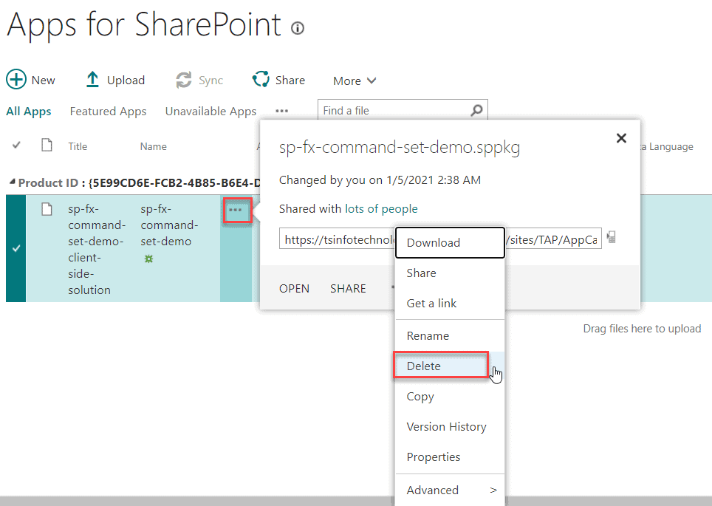This screenshot has height=506, width=712.
Task: Choose Get a link menu entry
Action: tap(450, 304)
